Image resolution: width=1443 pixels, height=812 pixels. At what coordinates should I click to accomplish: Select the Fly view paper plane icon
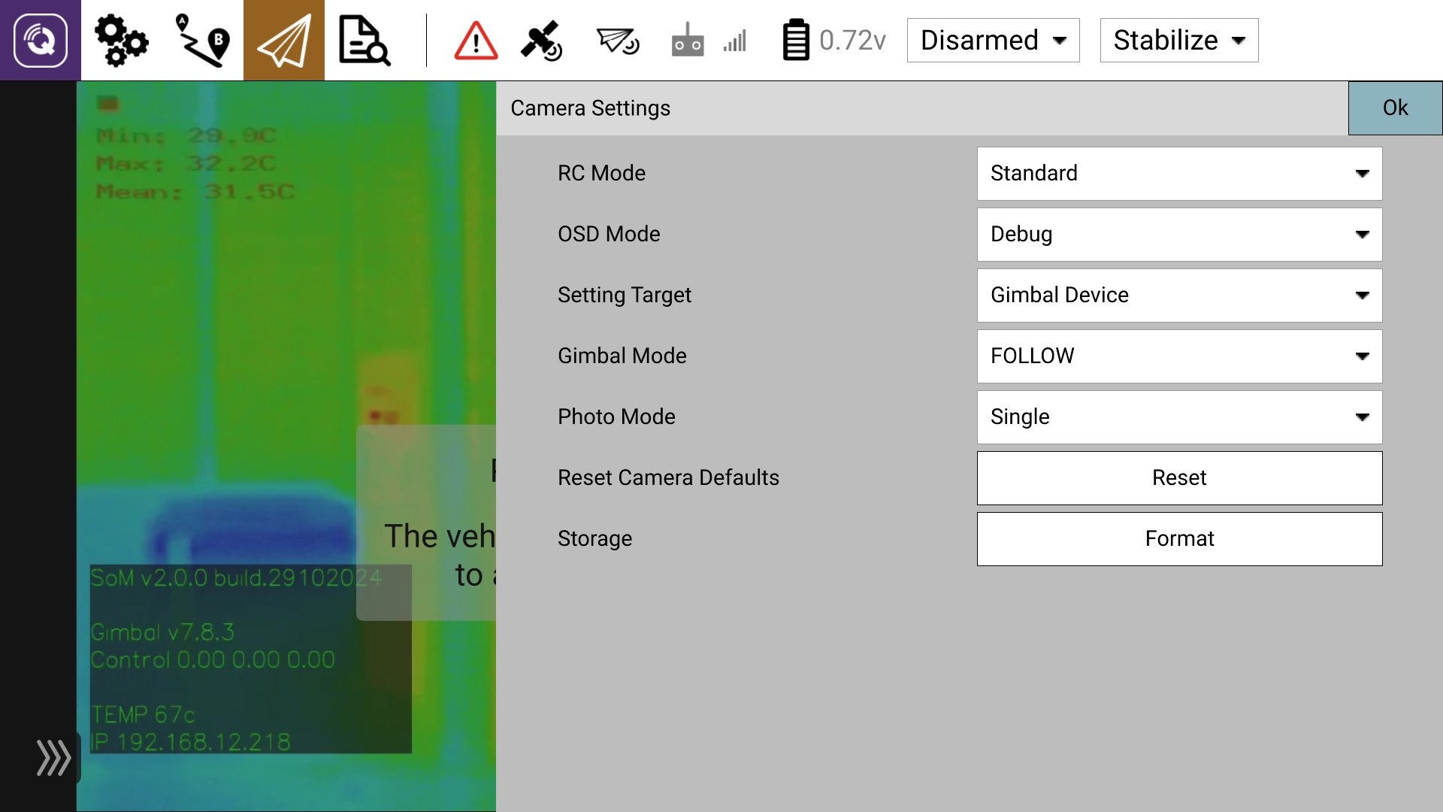pyautogui.click(x=283, y=41)
